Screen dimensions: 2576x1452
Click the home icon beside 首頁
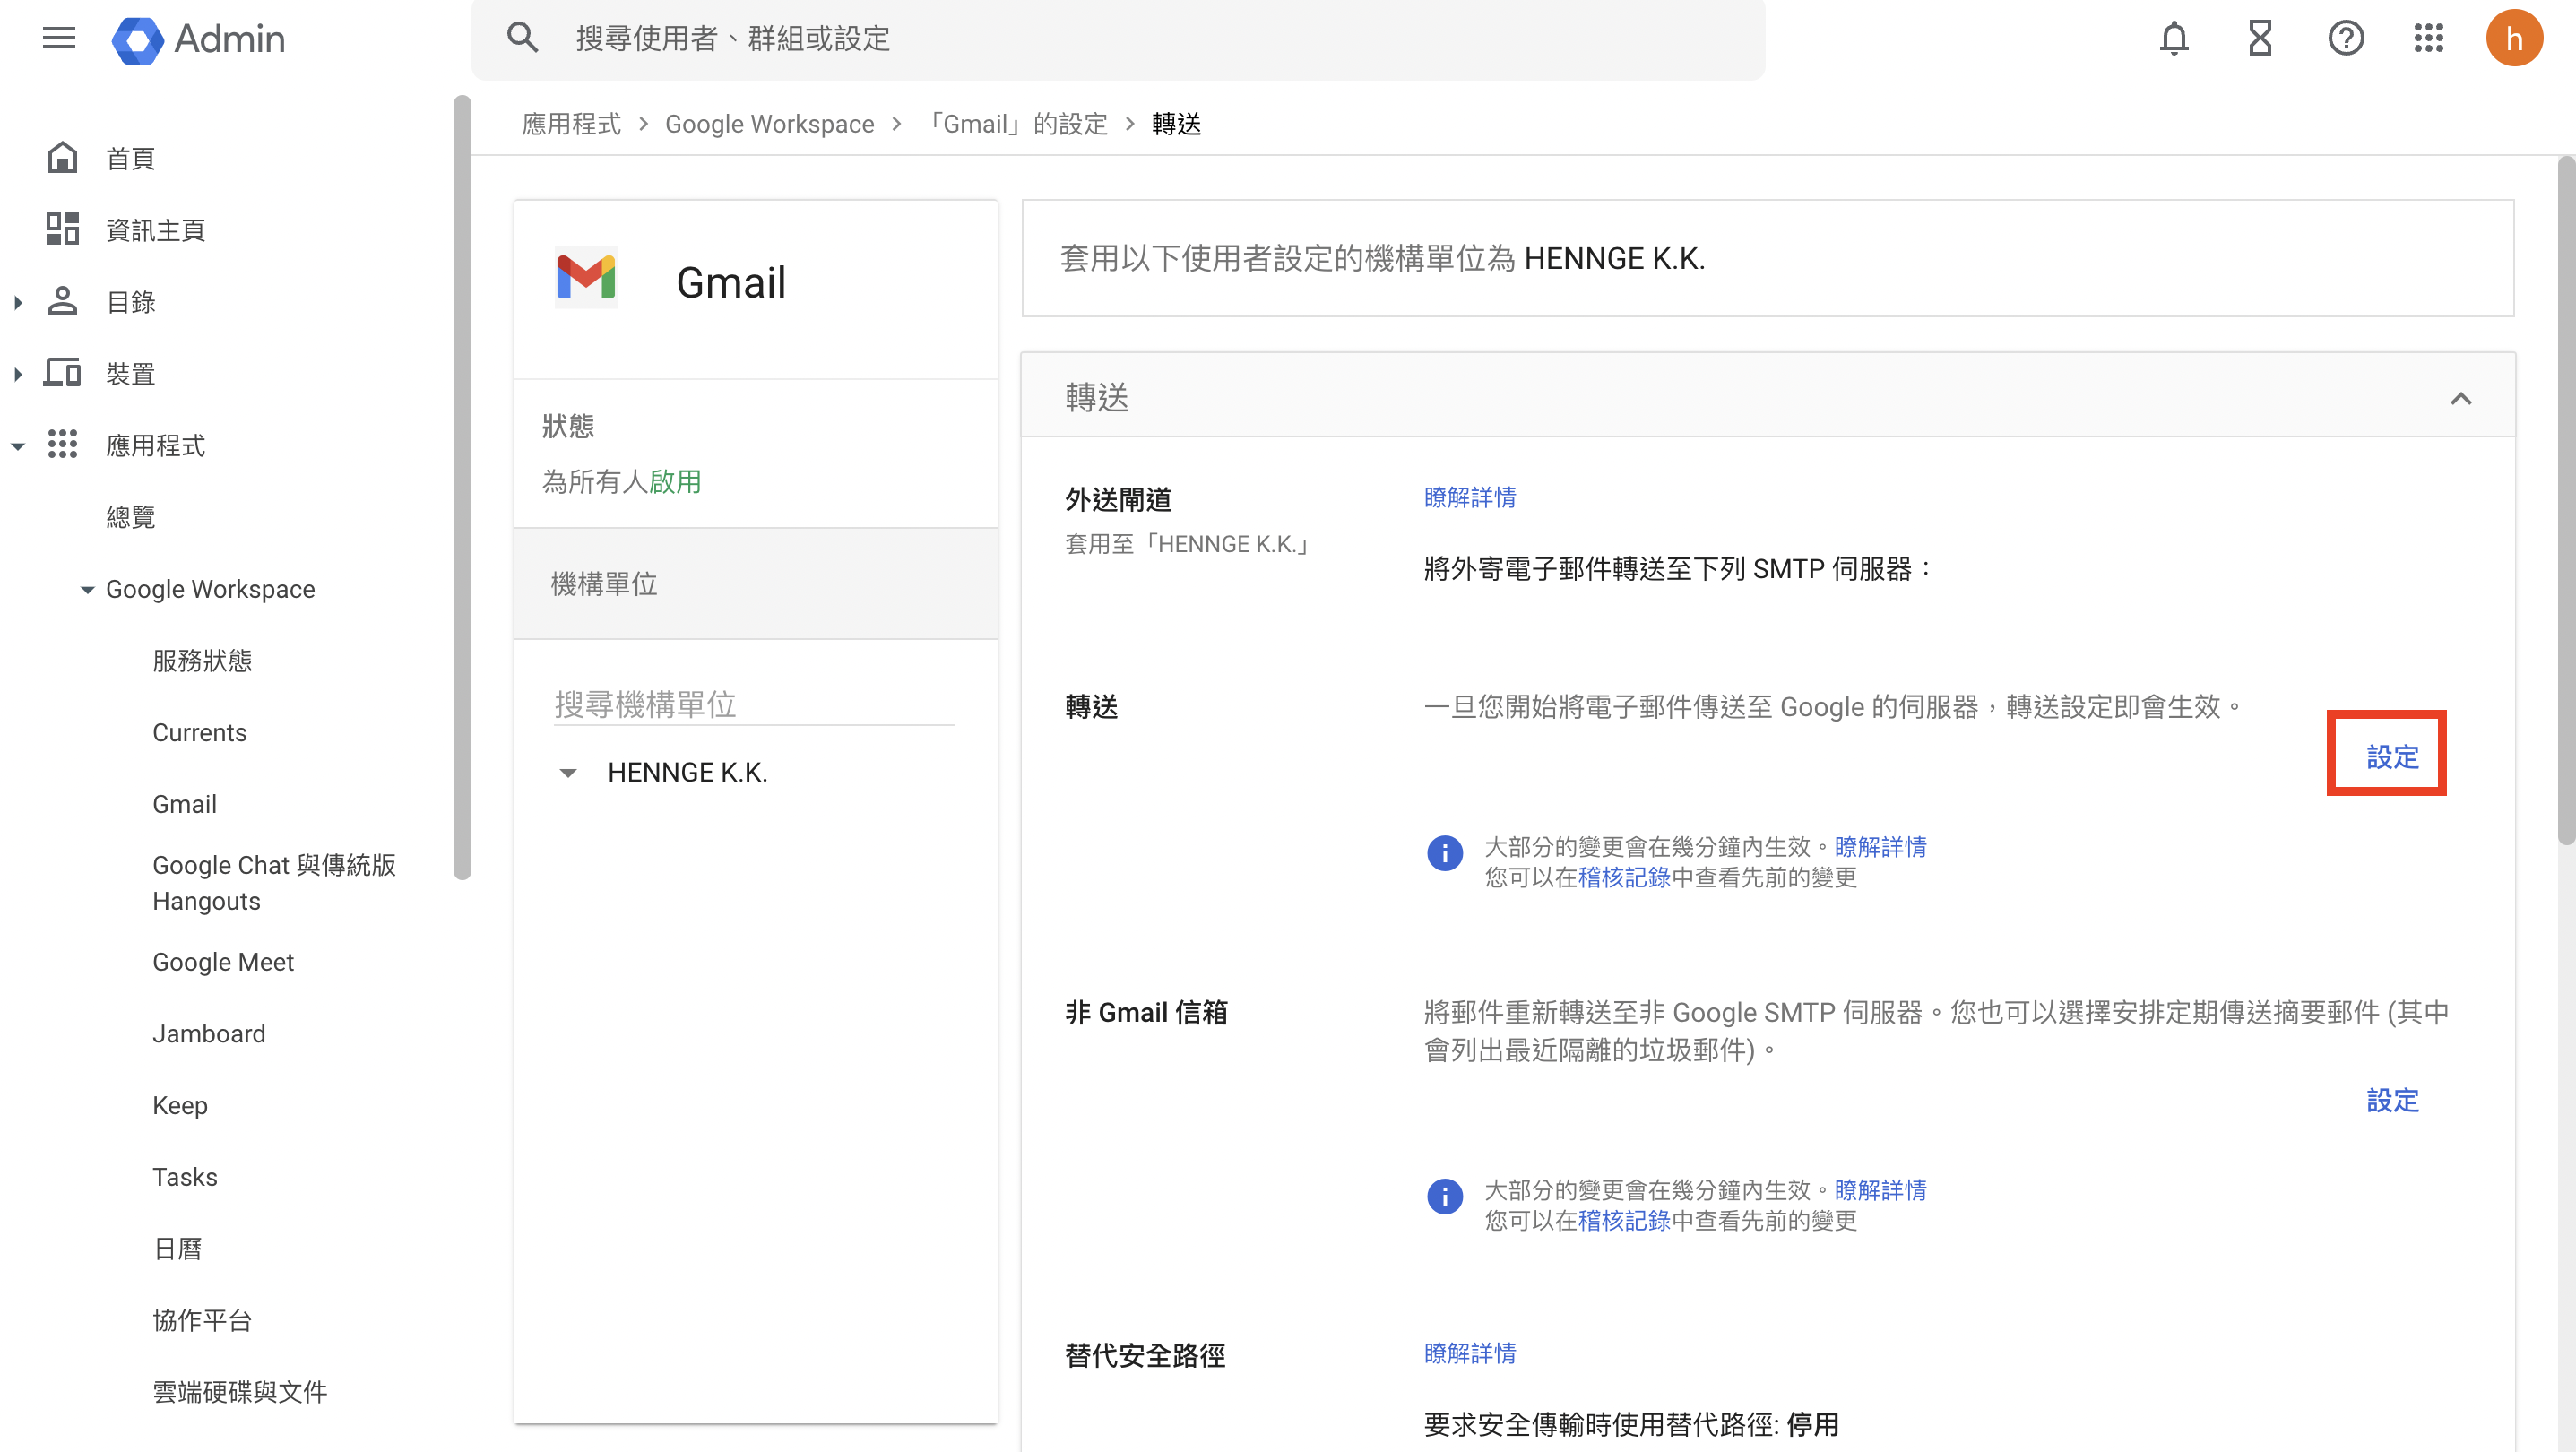[62, 158]
